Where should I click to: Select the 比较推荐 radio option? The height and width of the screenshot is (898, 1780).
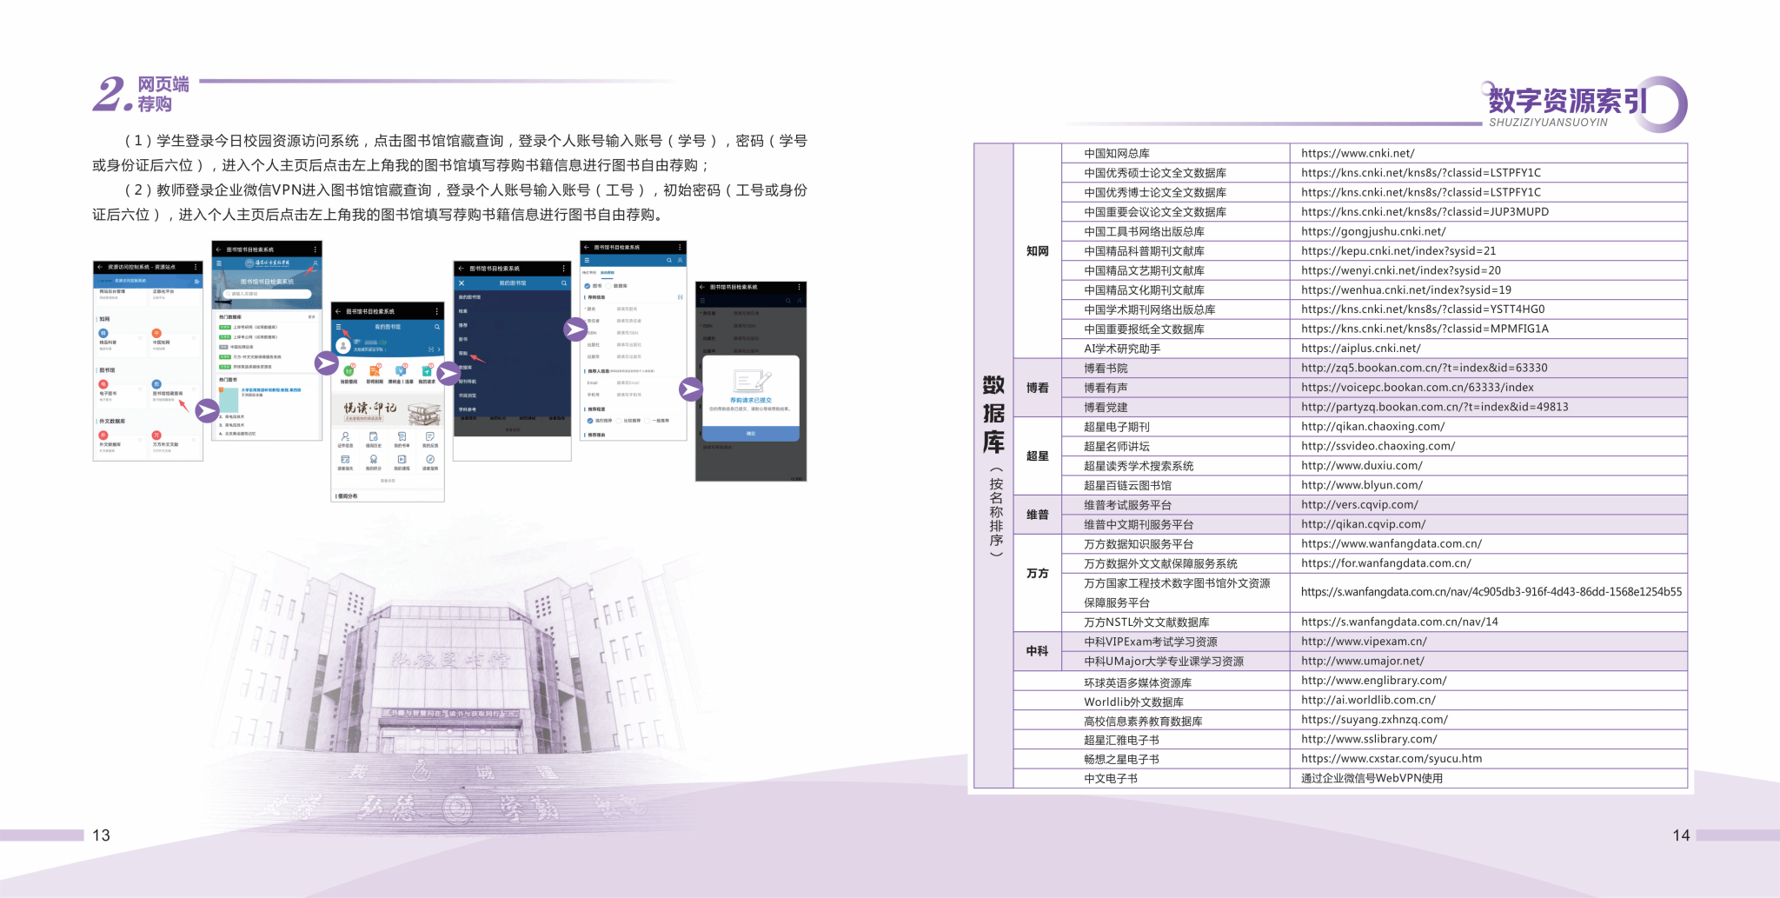618,421
